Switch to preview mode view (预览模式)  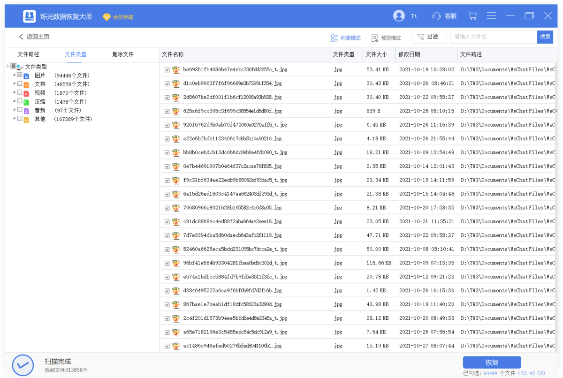point(386,38)
